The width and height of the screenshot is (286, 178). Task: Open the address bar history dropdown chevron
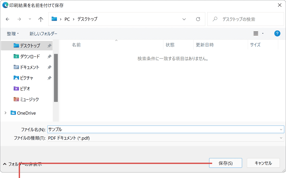click(x=184, y=19)
